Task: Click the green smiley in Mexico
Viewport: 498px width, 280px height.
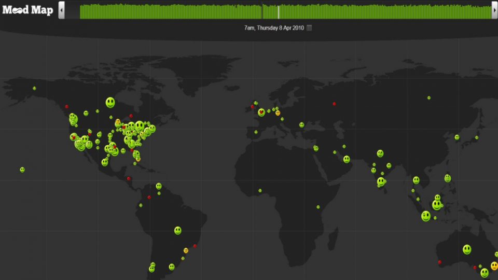Action: 104,162
